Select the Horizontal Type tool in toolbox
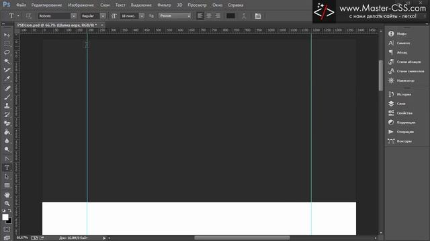Screen dimensions: 430x241 tap(7, 168)
